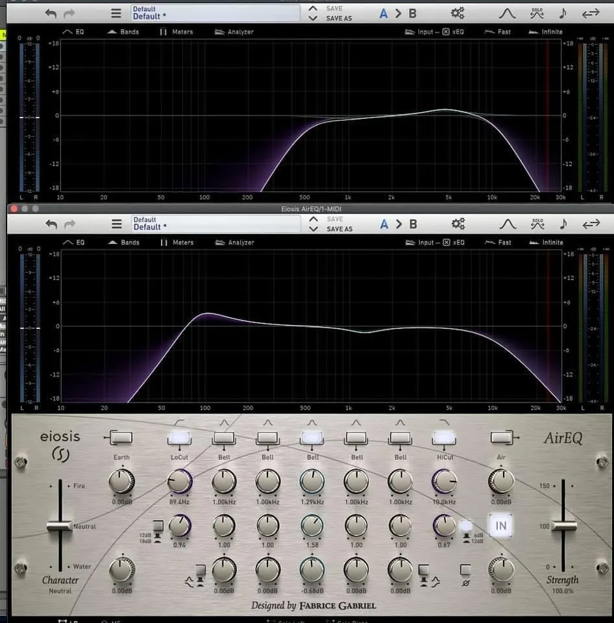The width and height of the screenshot is (614, 623).
Task: Open hamburger menu in the upper window
Action: tap(116, 14)
